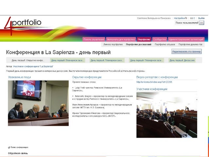Open the uniroma video URL link
Image resolution: width=209 pixels, height=157 pixels.
click(x=154, y=82)
